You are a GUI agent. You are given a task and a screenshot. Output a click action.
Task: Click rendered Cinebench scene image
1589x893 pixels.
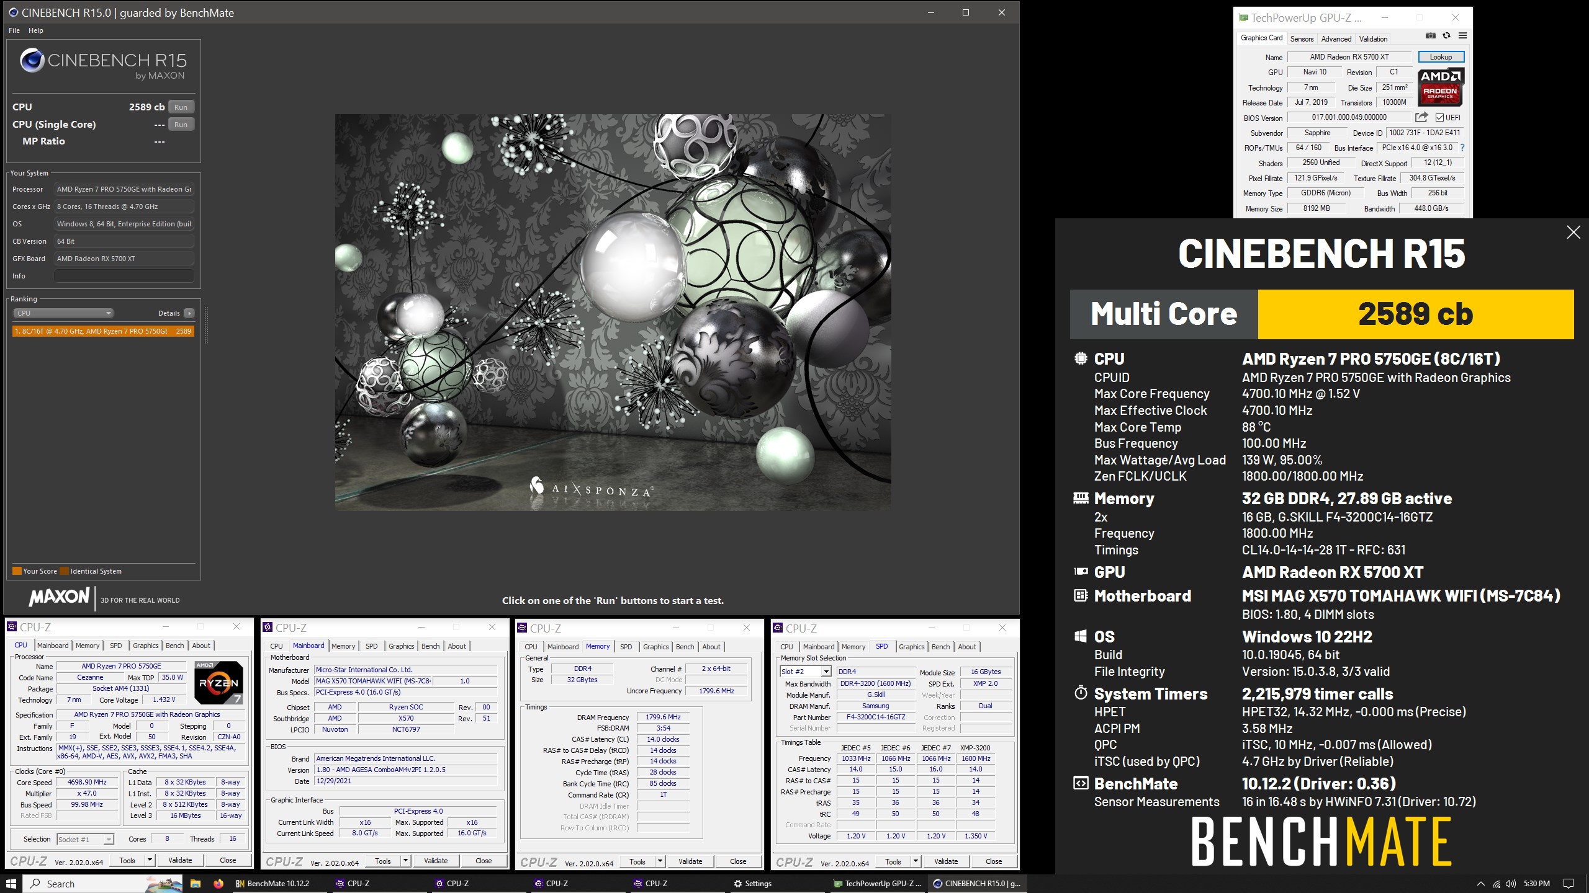613,313
